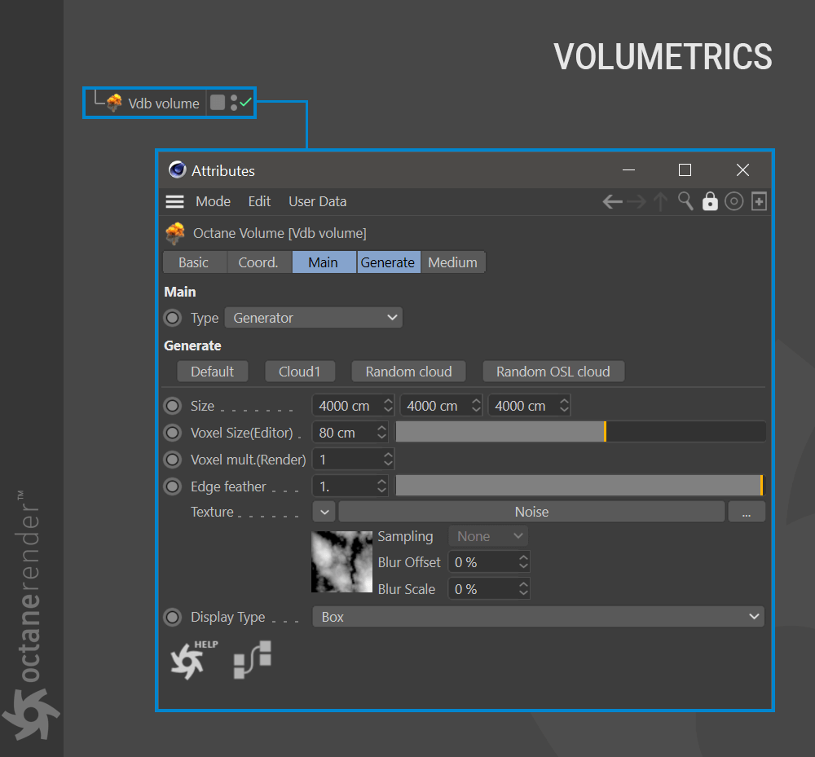Go back with the left arrow
The width and height of the screenshot is (815, 757).
point(613,201)
